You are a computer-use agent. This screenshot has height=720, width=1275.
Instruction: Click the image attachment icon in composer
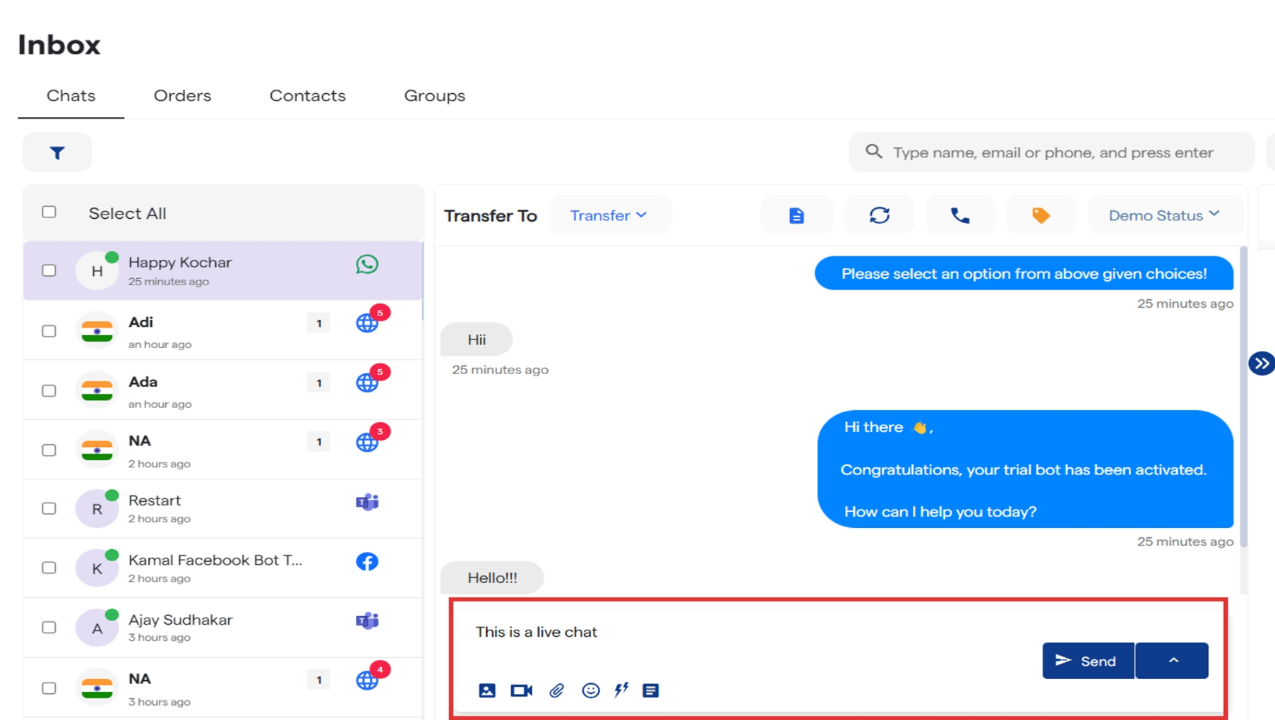click(487, 690)
